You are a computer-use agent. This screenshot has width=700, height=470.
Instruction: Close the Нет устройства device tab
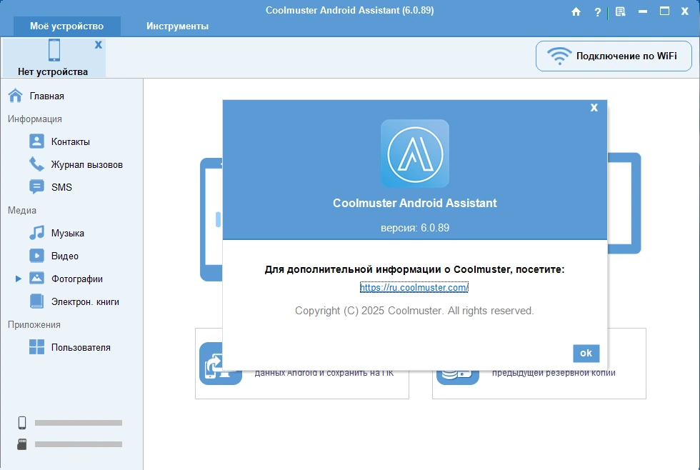pos(99,44)
